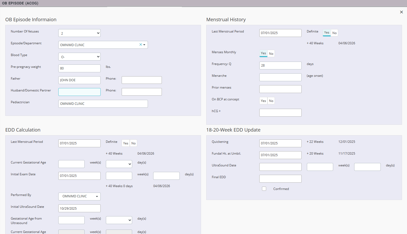Open the Episode/Department dropdown arrow
This screenshot has width=407, height=234.
[x=144, y=45]
